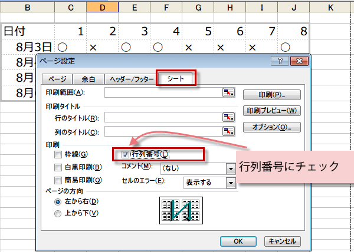Click the header cell containing 2
Screen dimensions: 354x252
click(103, 31)
